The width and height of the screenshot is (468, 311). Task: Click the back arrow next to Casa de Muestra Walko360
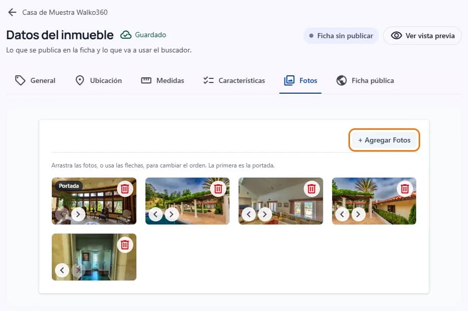coord(12,12)
